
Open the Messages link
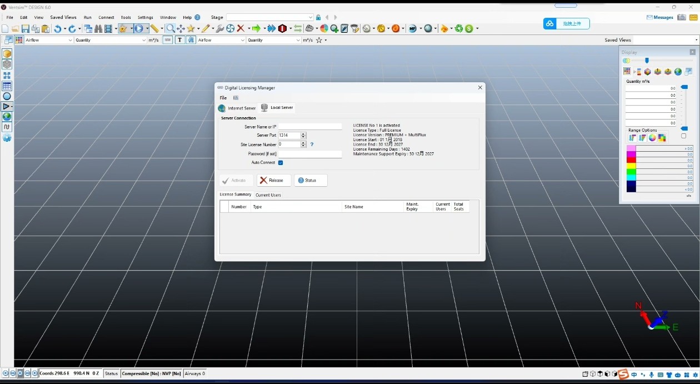click(660, 17)
